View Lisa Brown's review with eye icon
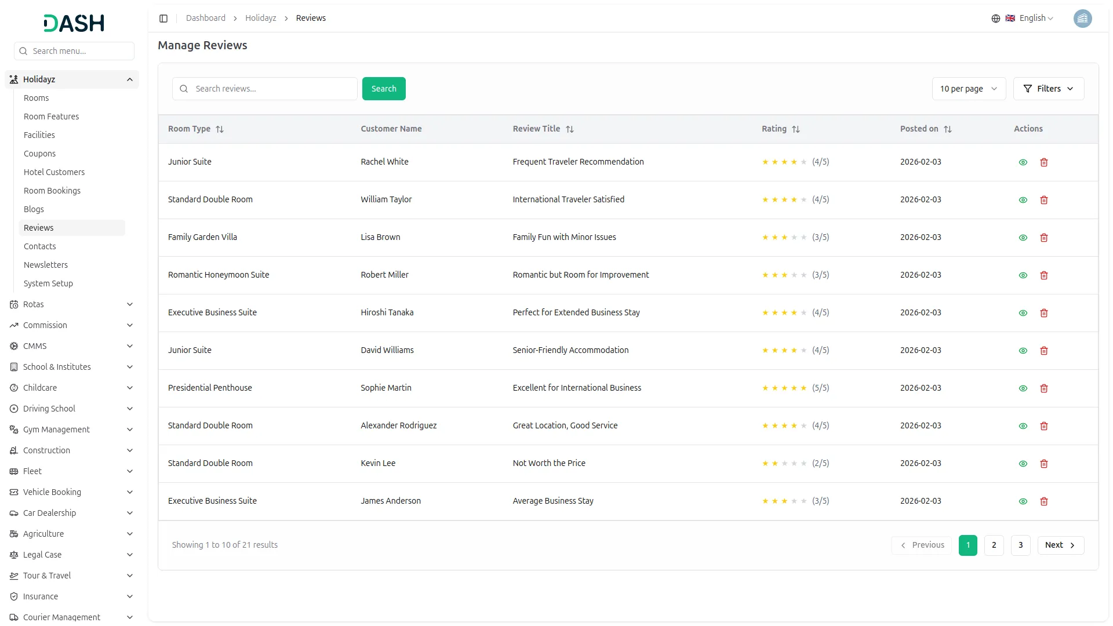Screen dimensions: 1113x626 pos(1023,238)
